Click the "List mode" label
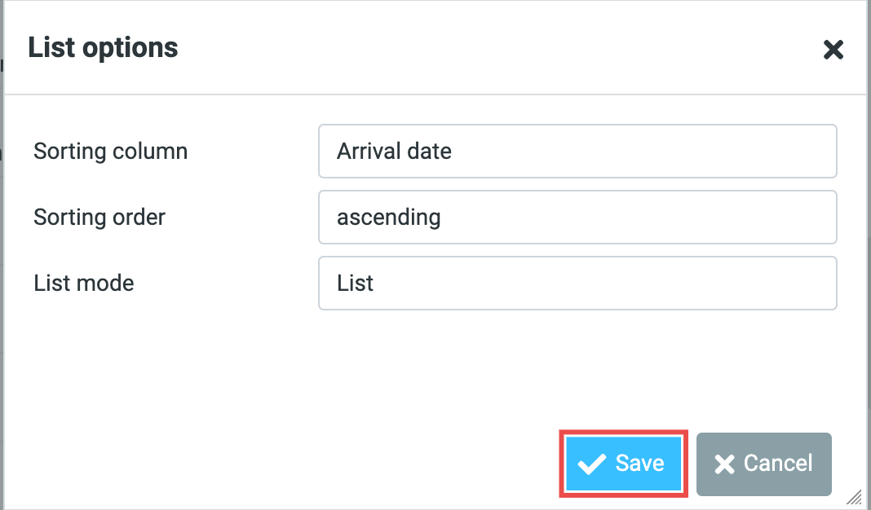Viewport: 871px width, 510px height. 84,284
